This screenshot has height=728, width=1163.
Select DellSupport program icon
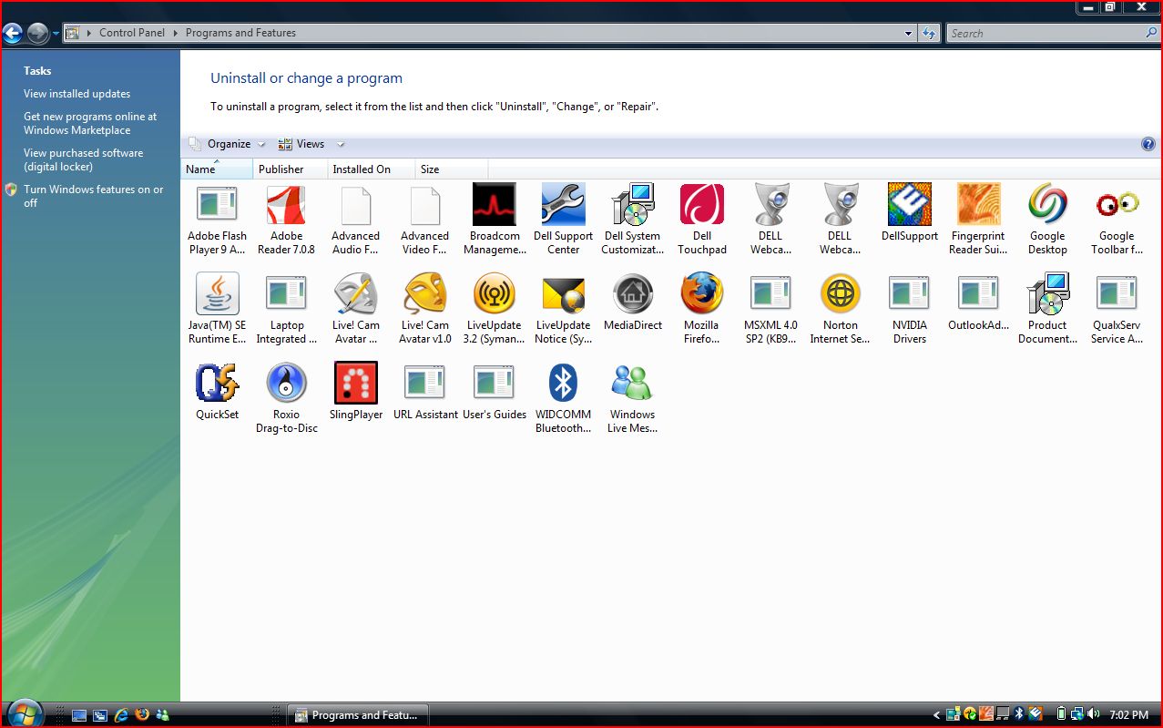tap(909, 204)
